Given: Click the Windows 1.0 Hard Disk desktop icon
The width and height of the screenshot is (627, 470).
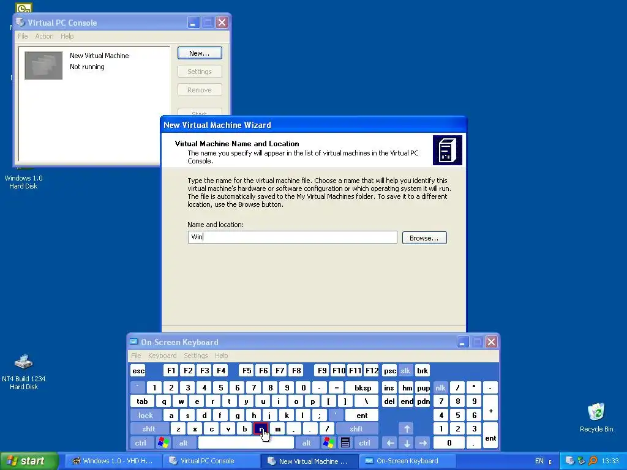Looking at the screenshot, I should pyautogui.click(x=23, y=181).
